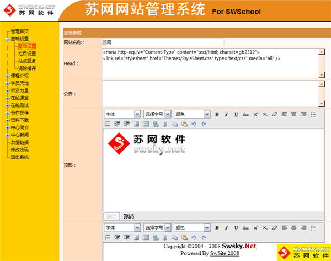Click the scissors cut icon in 顶部 editor
331x261 pixels.
coord(165,124)
